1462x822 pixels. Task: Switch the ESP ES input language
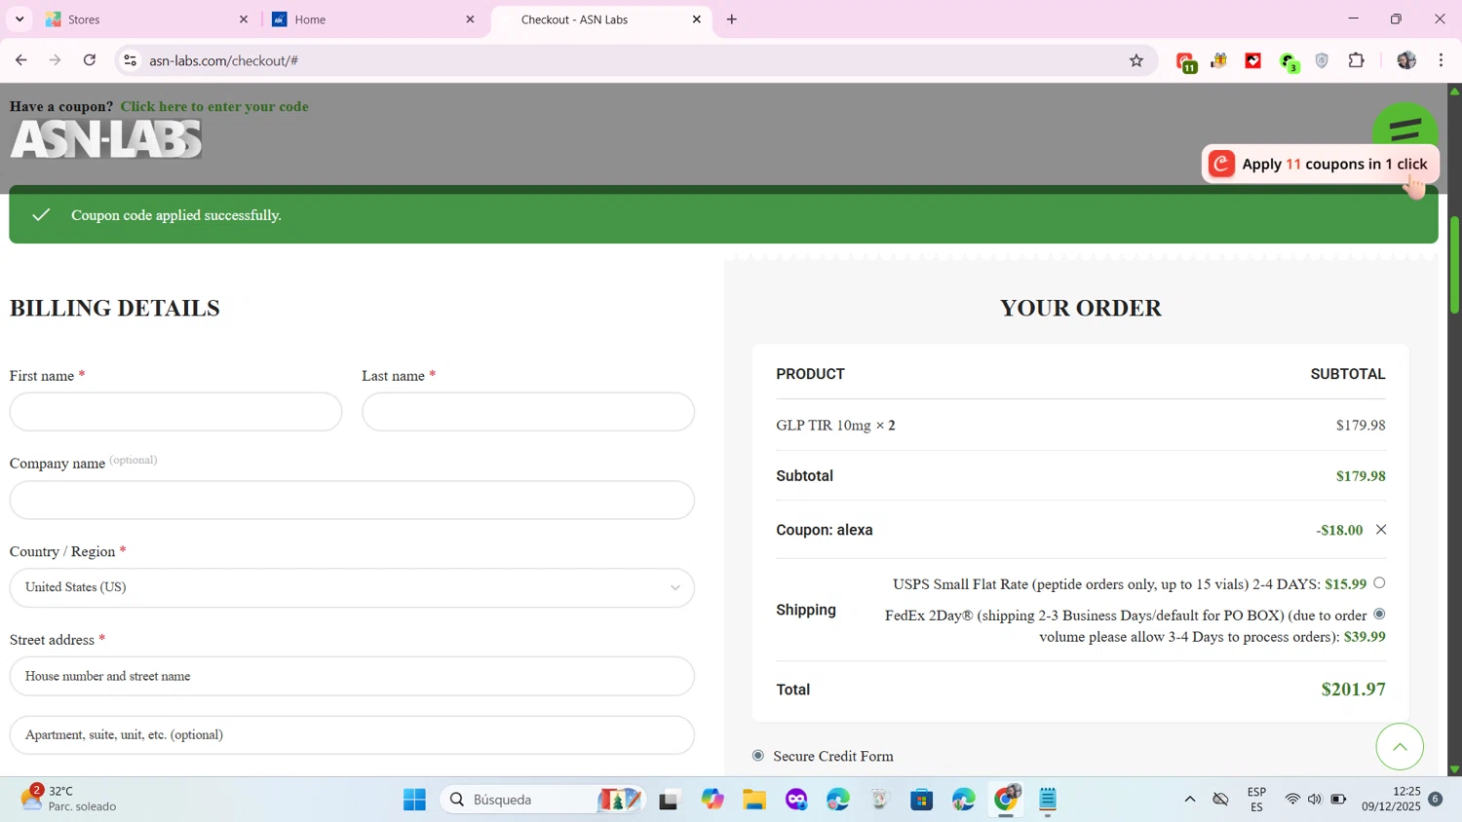click(1257, 800)
